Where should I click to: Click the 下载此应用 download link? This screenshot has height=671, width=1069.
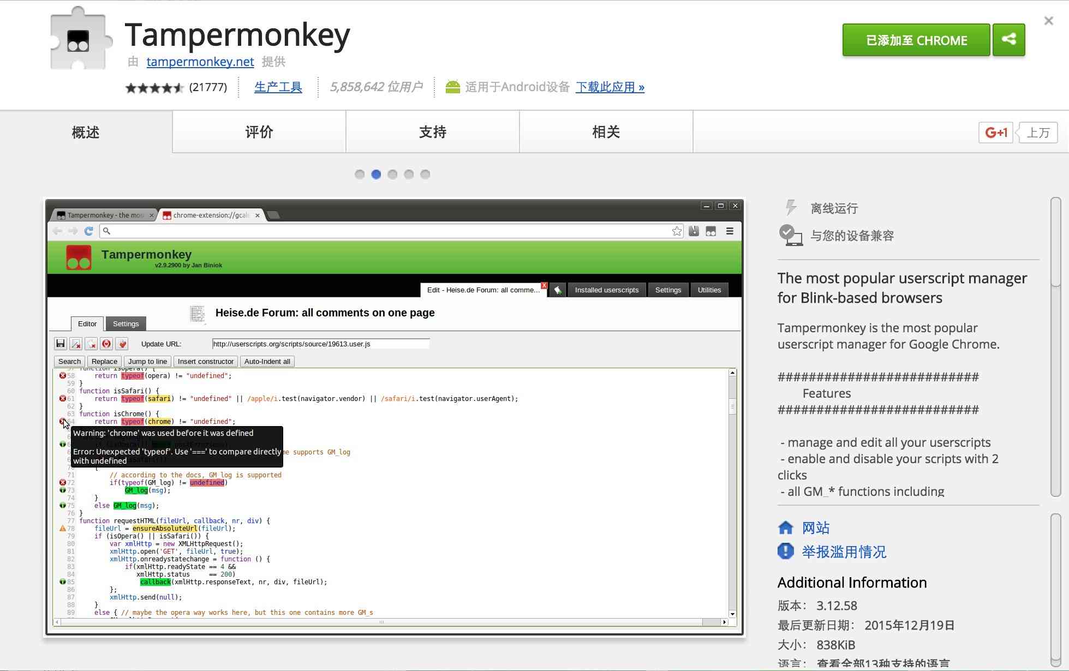[x=610, y=87]
